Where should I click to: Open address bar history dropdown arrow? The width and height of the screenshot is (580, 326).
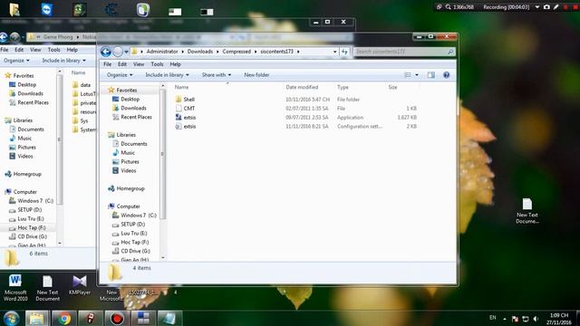pos(334,52)
